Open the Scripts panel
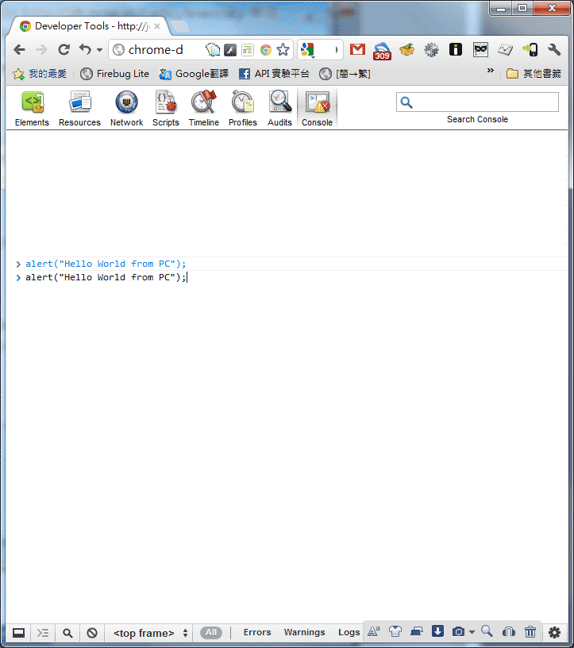The image size is (574, 648). [x=166, y=109]
